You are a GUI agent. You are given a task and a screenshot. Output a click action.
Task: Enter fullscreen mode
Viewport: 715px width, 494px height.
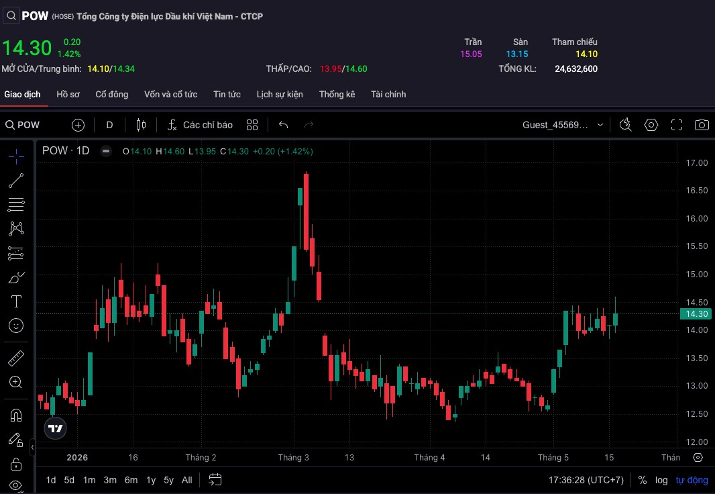tap(677, 125)
